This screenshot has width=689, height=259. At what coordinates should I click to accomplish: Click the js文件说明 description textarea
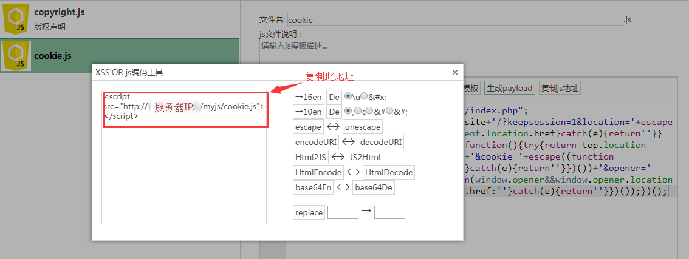click(469, 54)
